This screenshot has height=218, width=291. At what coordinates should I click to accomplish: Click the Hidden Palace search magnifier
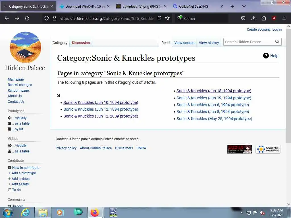click(x=277, y=42)
